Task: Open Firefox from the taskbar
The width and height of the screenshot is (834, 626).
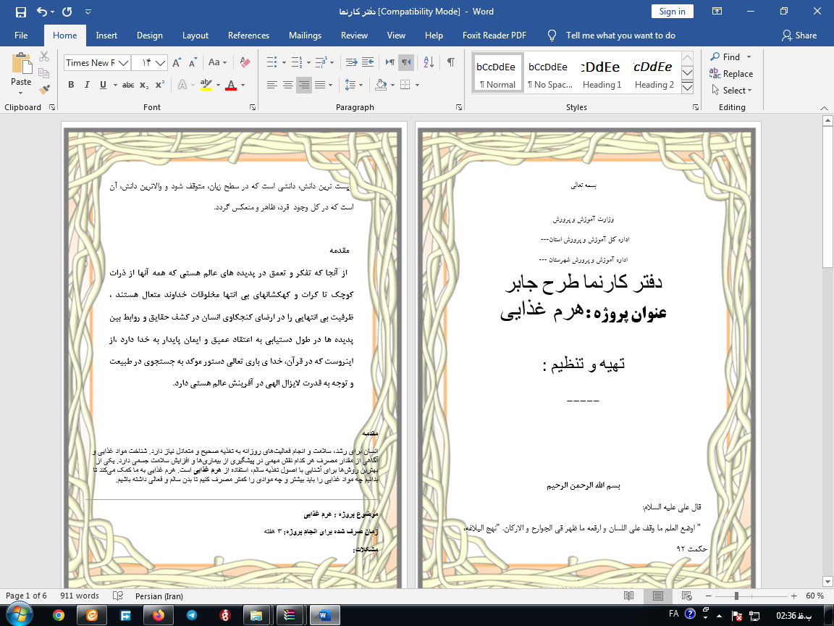Action: coord(158,614)
